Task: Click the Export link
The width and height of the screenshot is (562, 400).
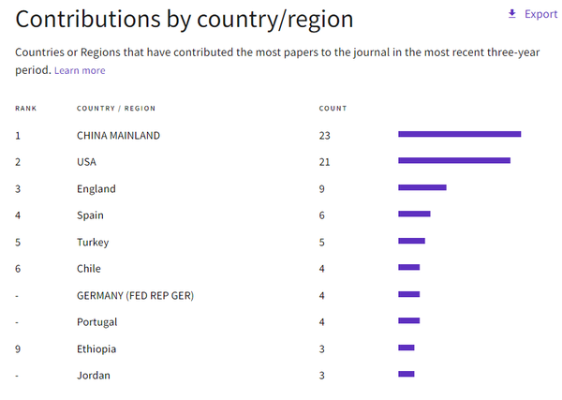Action: click(x=540, y=14)
